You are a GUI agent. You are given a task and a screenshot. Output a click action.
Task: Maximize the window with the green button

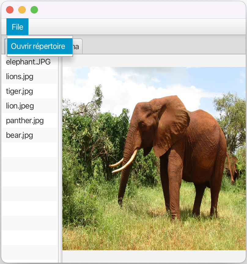[x=34, y=10]
